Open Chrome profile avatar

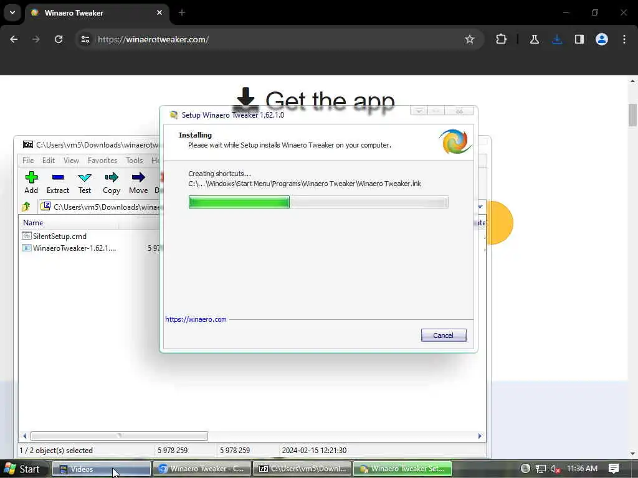[602, 39]
